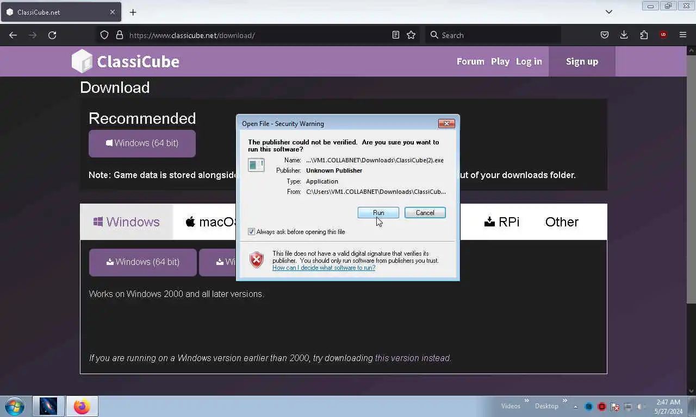The image size is (696, 417).
Task: Click the galaxy-image app icon on the taskbar
Action: [48, 406]
